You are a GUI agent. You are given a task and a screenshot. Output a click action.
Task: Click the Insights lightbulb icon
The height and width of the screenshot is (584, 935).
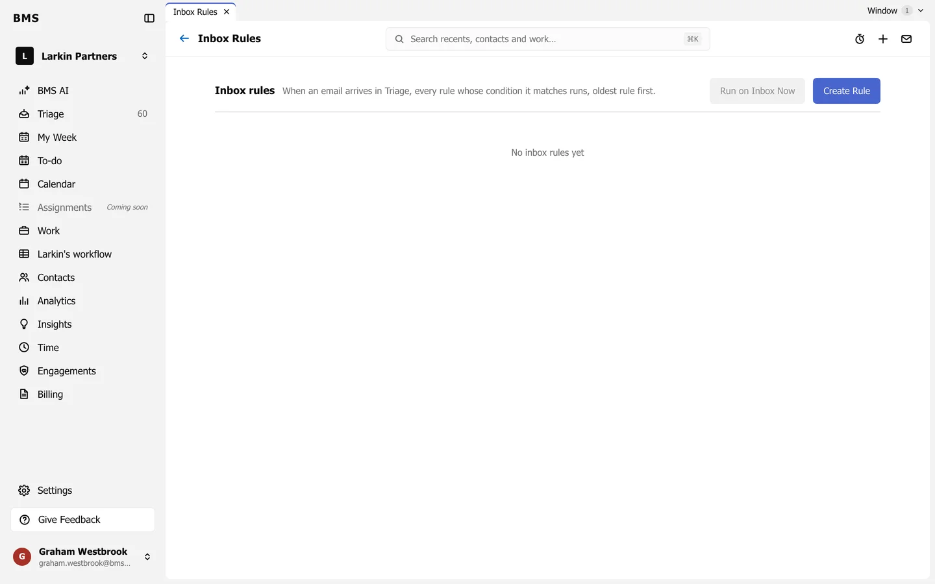[24, 324]
